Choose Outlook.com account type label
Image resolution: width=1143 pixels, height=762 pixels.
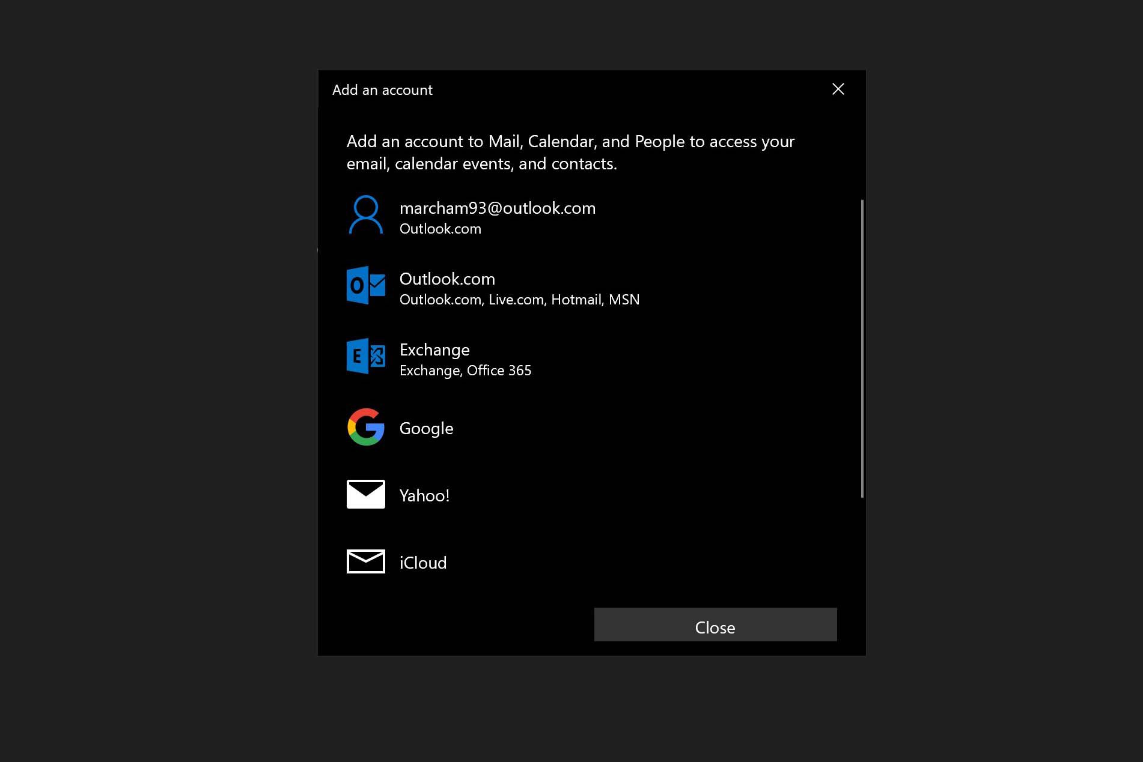(x=447, y=279)
